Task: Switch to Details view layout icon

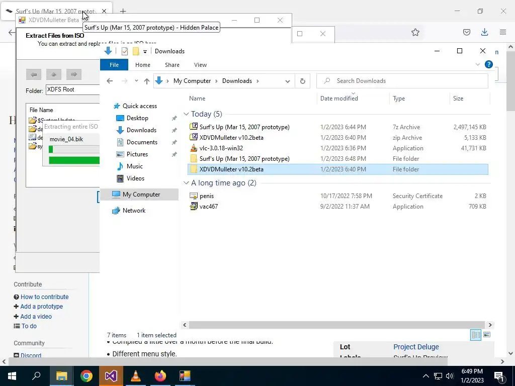Action: [x=476, y=335]
